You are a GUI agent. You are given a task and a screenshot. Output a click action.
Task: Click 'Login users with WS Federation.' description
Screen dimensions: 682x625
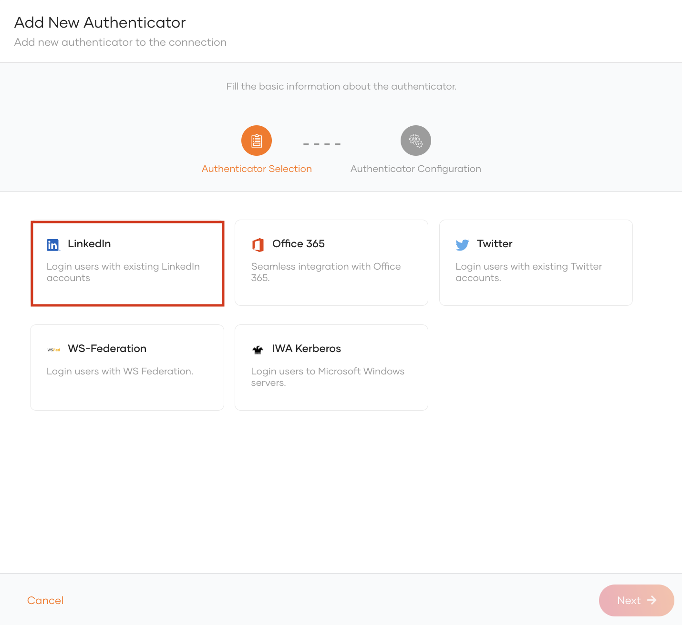120,371
